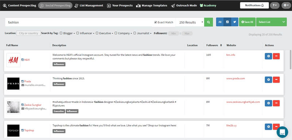Add Zaskia Sungkar with blue plus button
The width and height of the screenshot is (292, 140).
tap(268, 103)
